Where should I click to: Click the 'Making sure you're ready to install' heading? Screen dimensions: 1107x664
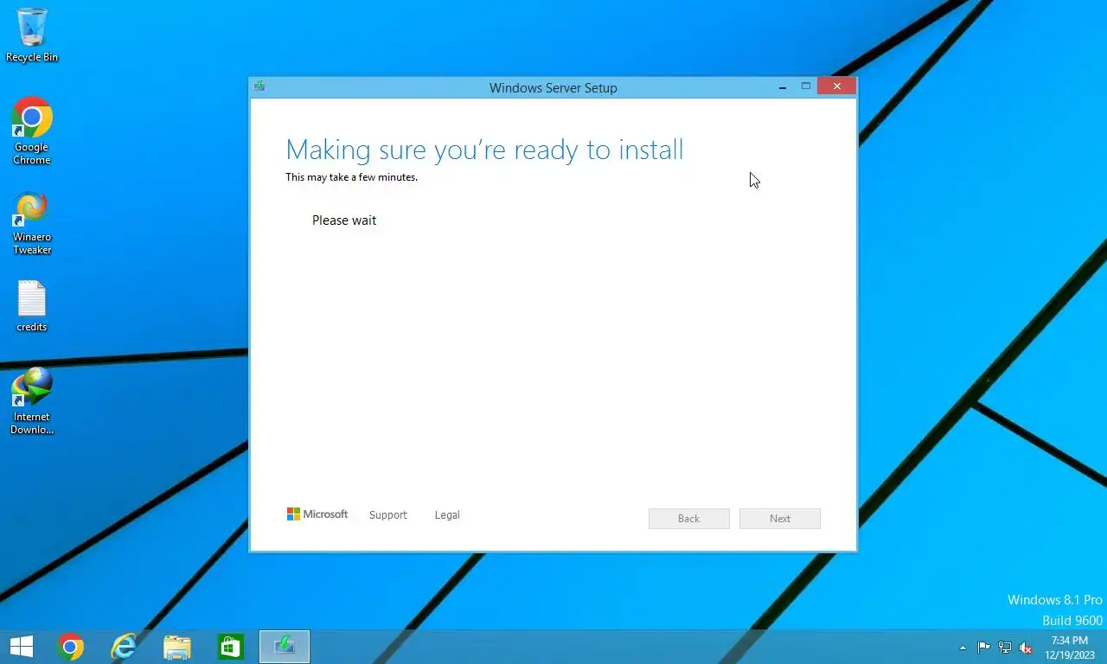click(x=484, y=150)
